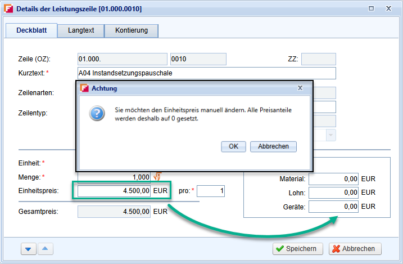Open the Kontierung tab

[x=131, y=30]
